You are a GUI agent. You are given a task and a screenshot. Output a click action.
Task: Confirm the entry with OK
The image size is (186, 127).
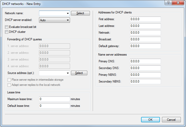[150, 120]
